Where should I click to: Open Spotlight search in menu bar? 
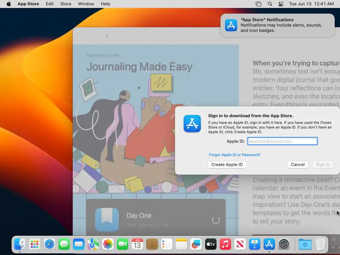pyautogui.click(x=270, y=4)
